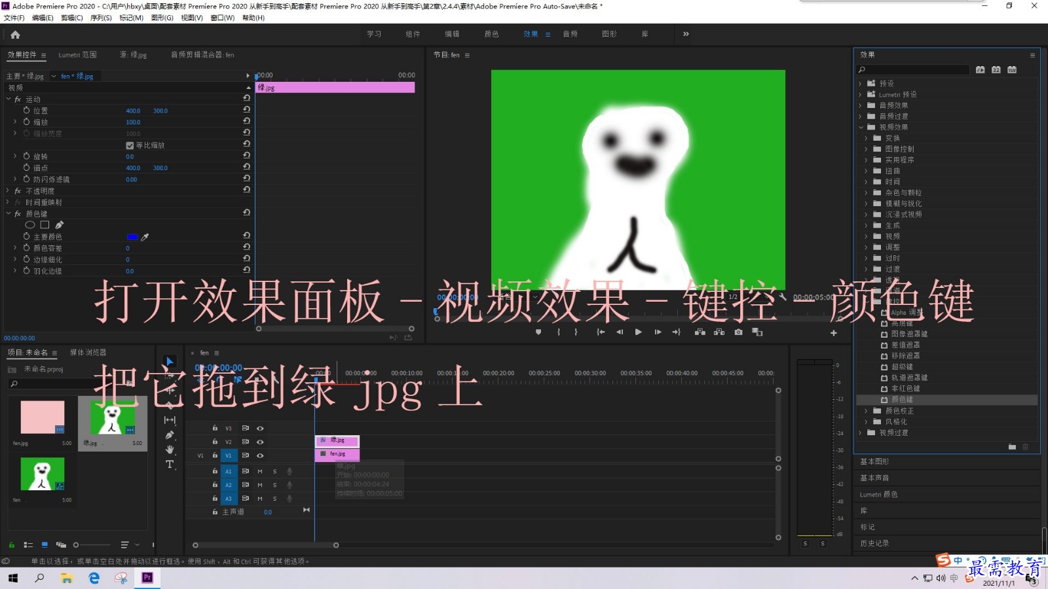1048x589 pixels.
Task: Open overflow workspaces chevron
Action: click(686, 34)
